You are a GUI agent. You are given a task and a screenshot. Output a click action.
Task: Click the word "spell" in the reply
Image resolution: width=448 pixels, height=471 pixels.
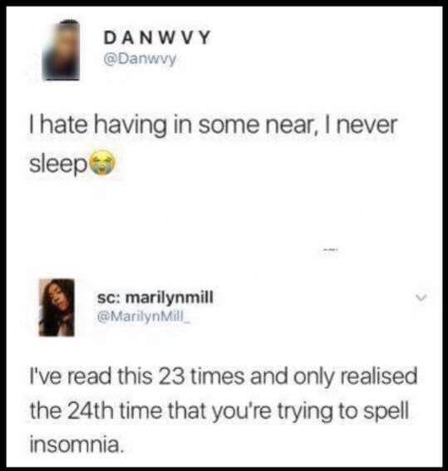(386, 412)
